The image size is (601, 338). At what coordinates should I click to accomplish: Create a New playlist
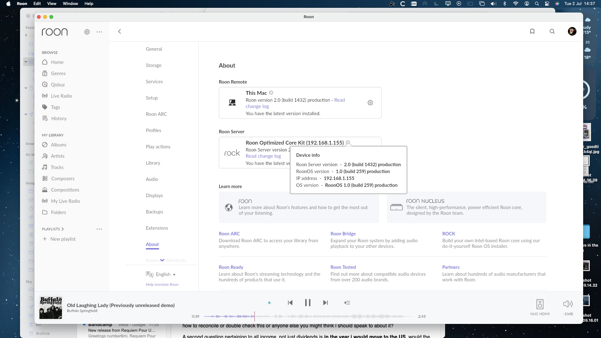(x=59, y=239)
